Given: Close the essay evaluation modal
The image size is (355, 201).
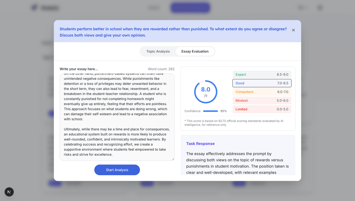Looking at the screenshot, I should pos(293,30).
